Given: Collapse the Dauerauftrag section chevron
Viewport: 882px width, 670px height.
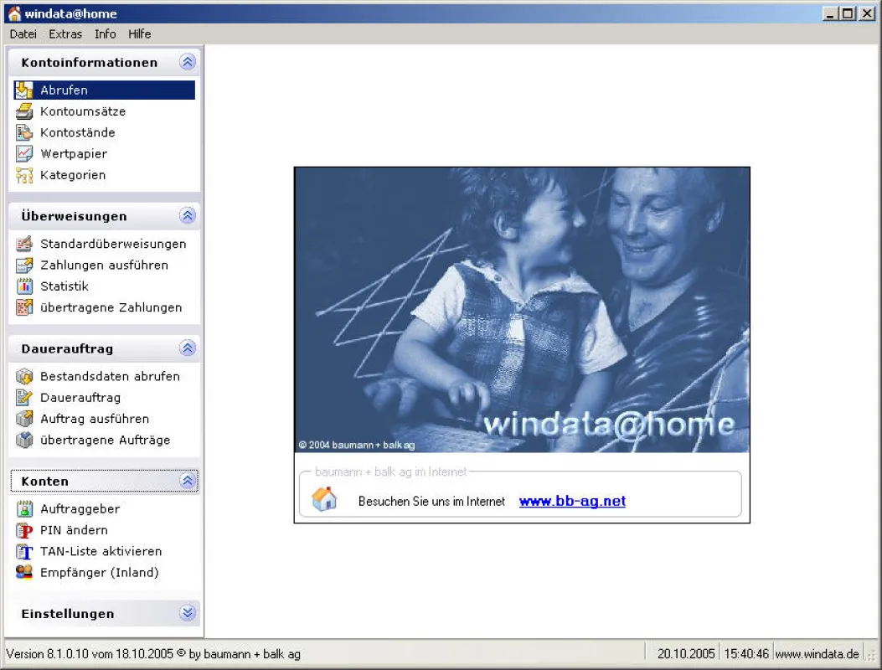Looking at the screenshot, I should point(188,348).
